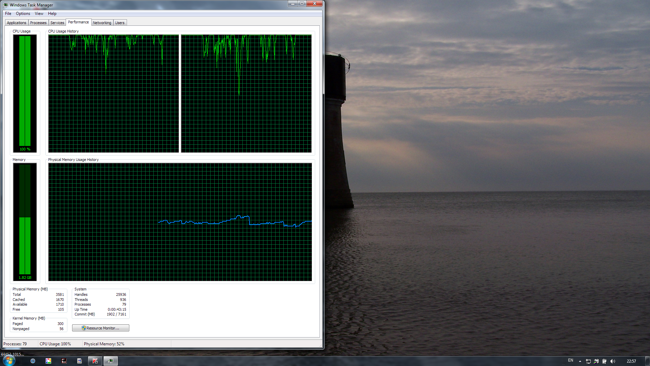Click the Show Desktop strip
This screenshot has height=366, width=650.
click(648, 361)
